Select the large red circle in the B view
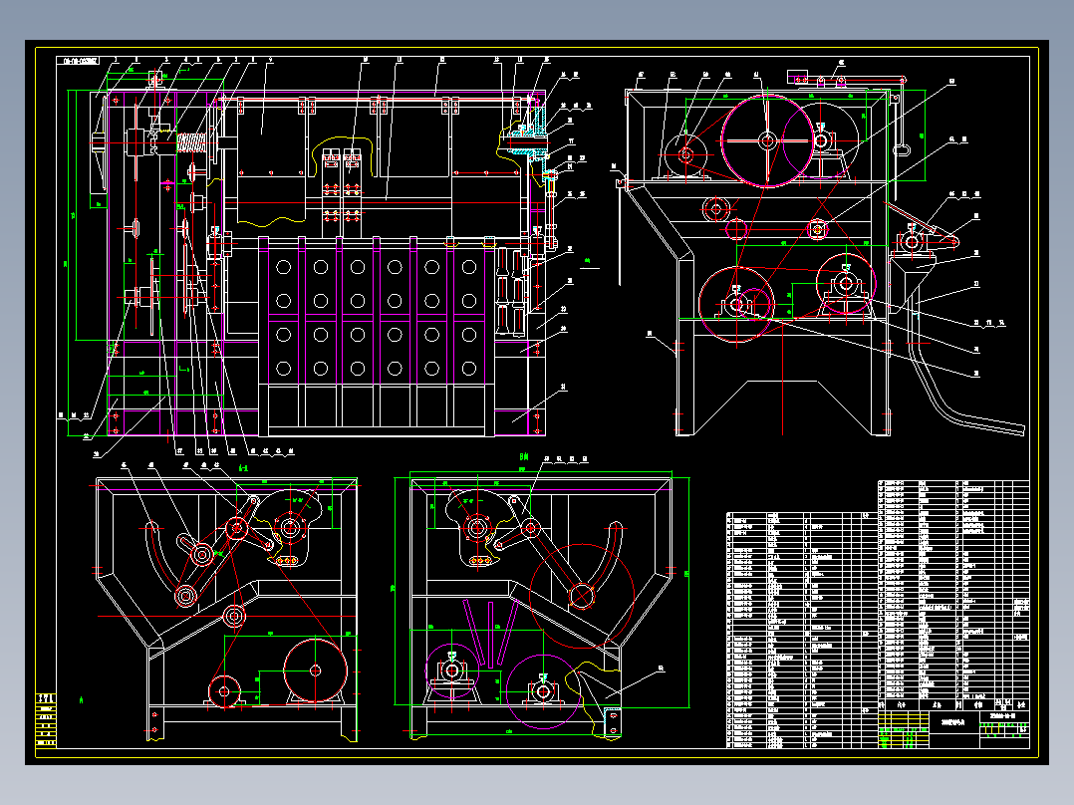This screenshot has height=805, width=1074. 582,596
